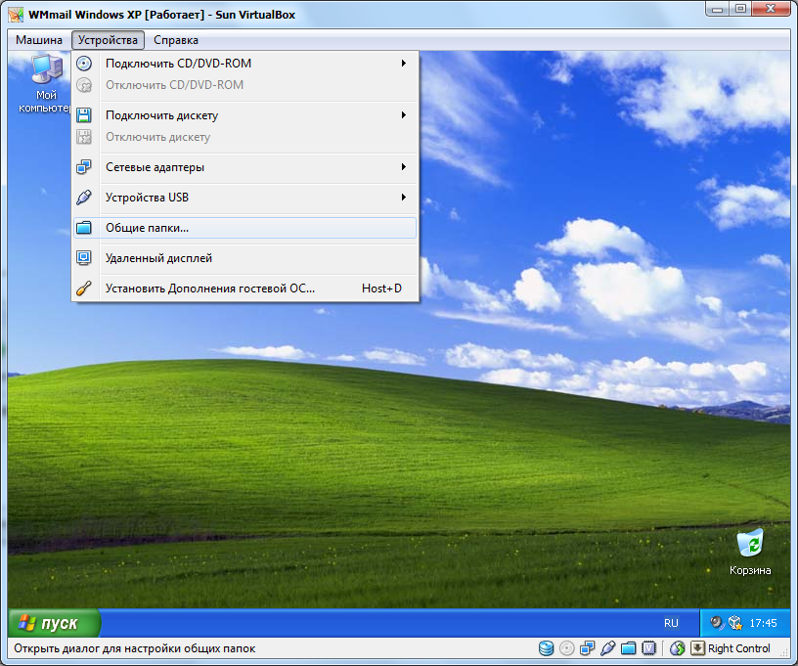Select Мой компьютер desktop icon
The height and width of the screenshot is (666, 798).
pyautogui.click(x=46, y=84)
